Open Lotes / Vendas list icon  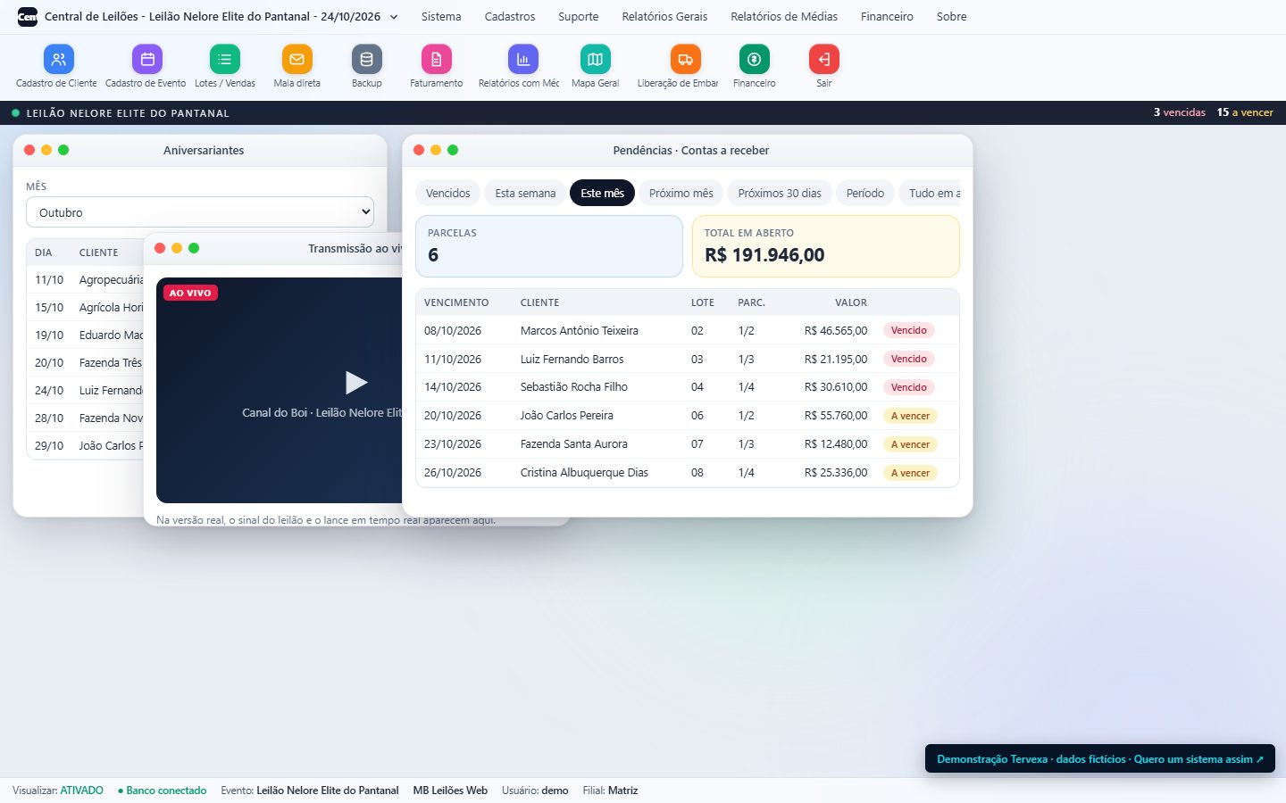[225, 60]
